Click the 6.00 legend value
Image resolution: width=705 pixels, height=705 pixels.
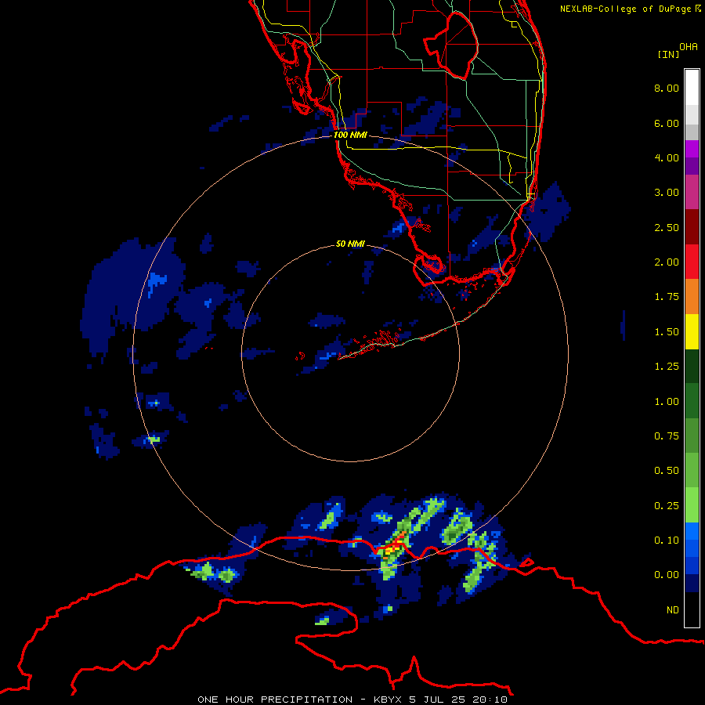(x=667, y=123)
